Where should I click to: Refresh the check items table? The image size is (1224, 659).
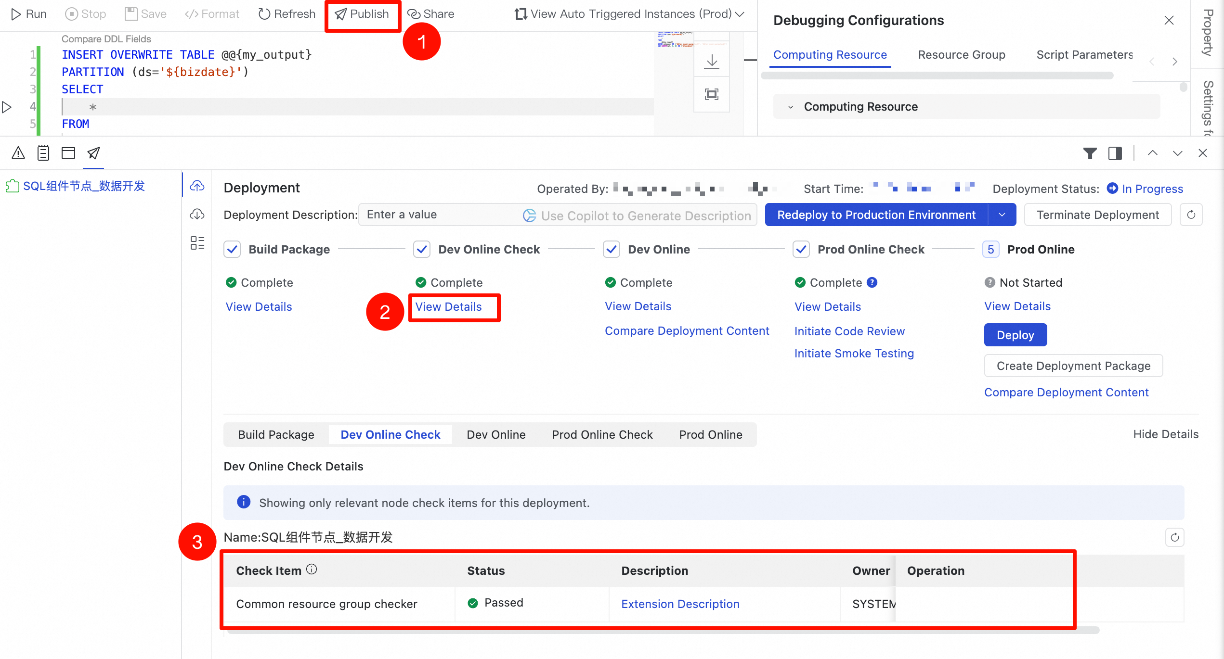(x=1175, y=537)
